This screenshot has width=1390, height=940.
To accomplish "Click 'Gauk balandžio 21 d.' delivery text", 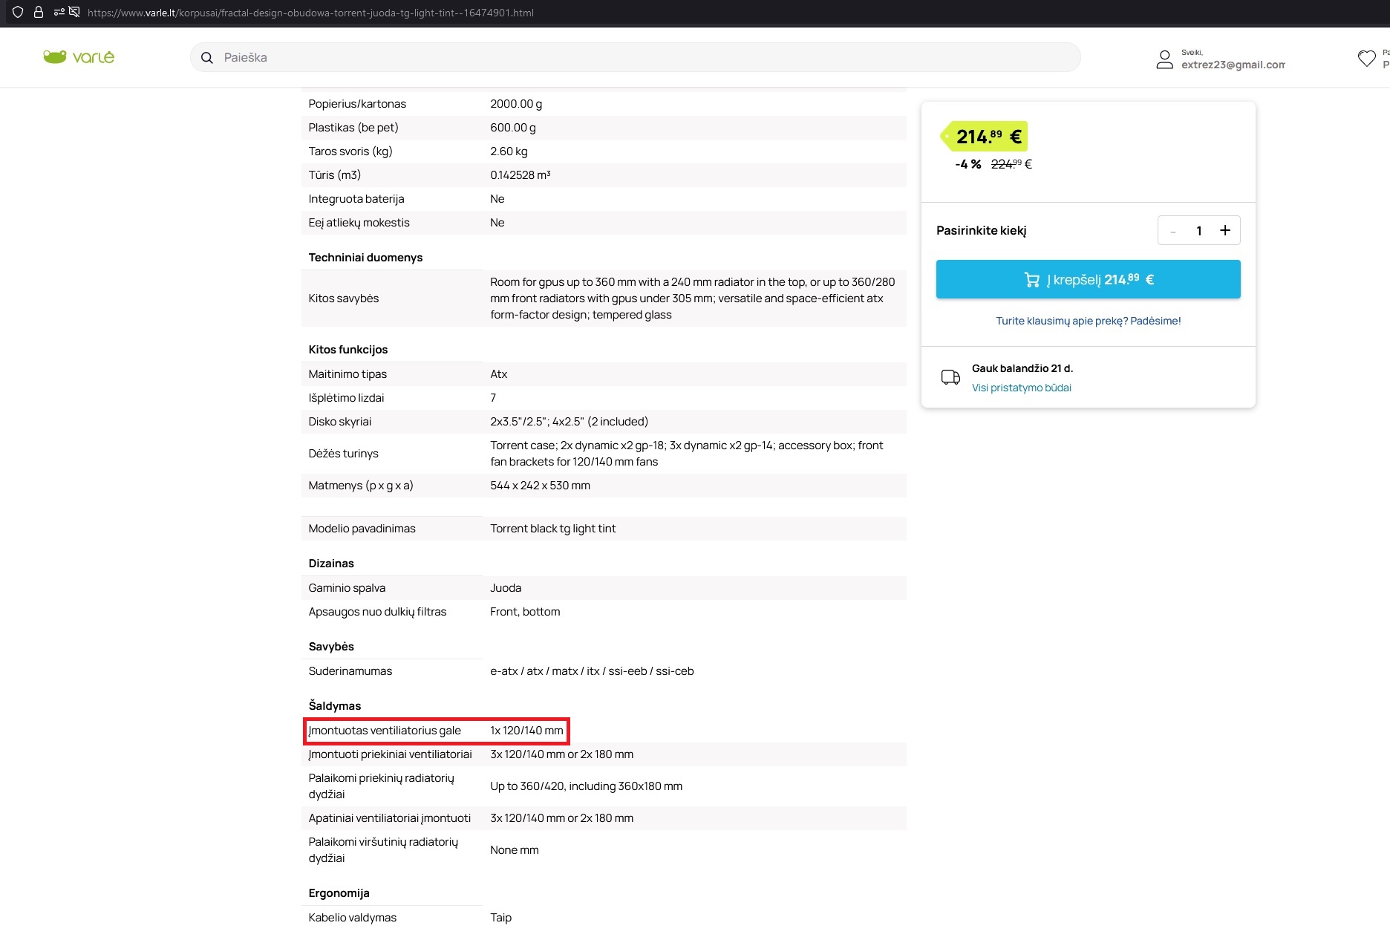I will tap(1022, 368).
